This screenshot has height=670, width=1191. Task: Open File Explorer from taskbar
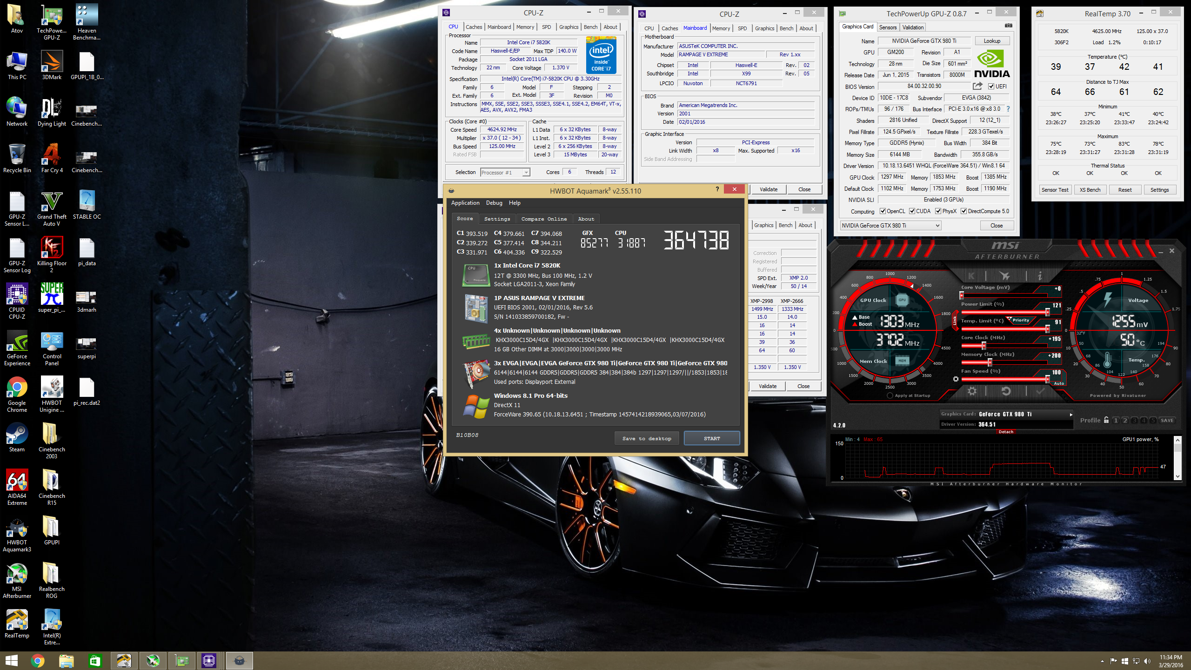tap(66, 661)
